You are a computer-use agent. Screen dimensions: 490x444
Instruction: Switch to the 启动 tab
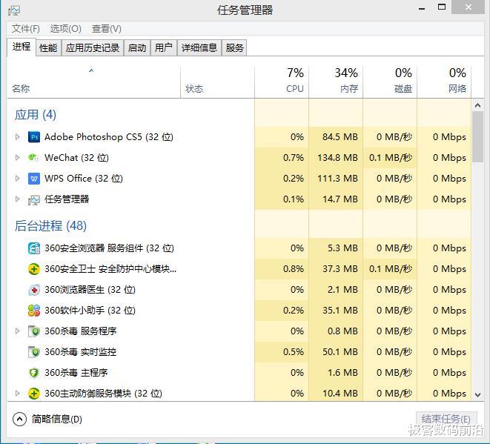coord(137,47)
